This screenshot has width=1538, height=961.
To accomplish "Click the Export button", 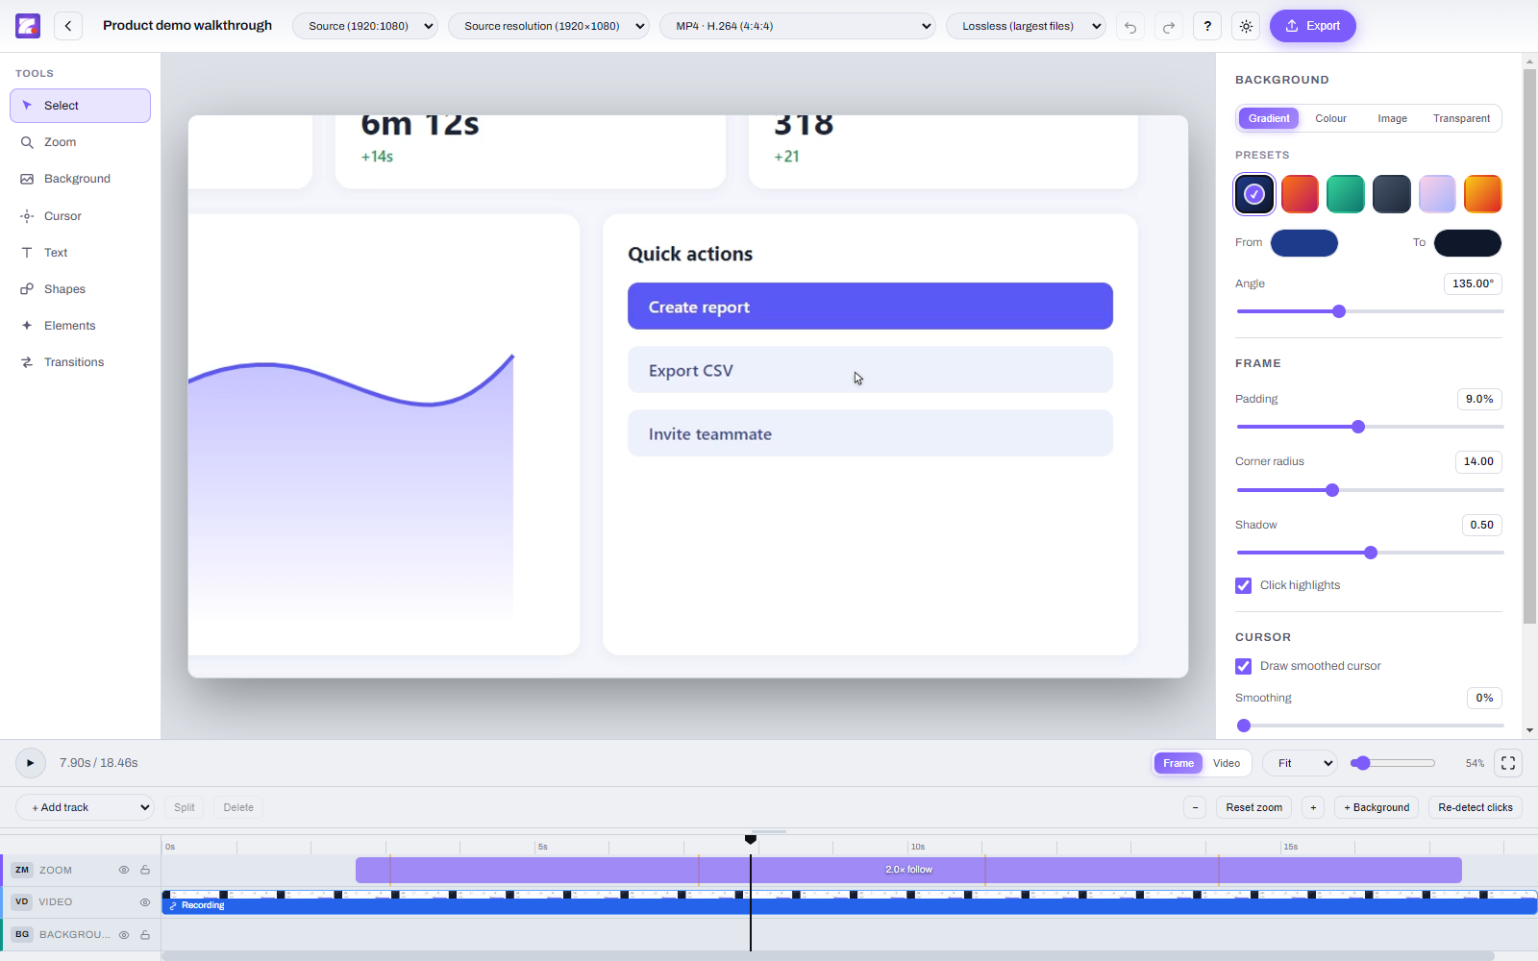I will [1313, 26].
